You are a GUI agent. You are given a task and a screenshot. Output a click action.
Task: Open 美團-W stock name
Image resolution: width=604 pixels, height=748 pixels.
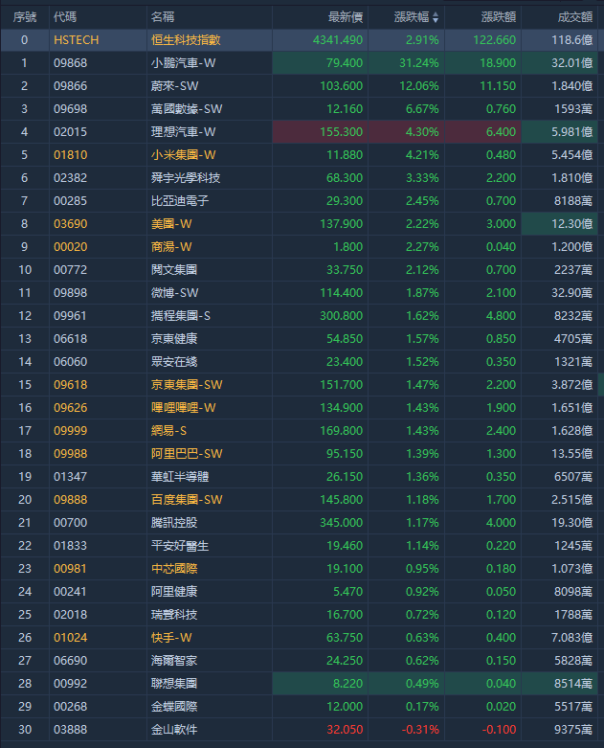coord(171,224)
